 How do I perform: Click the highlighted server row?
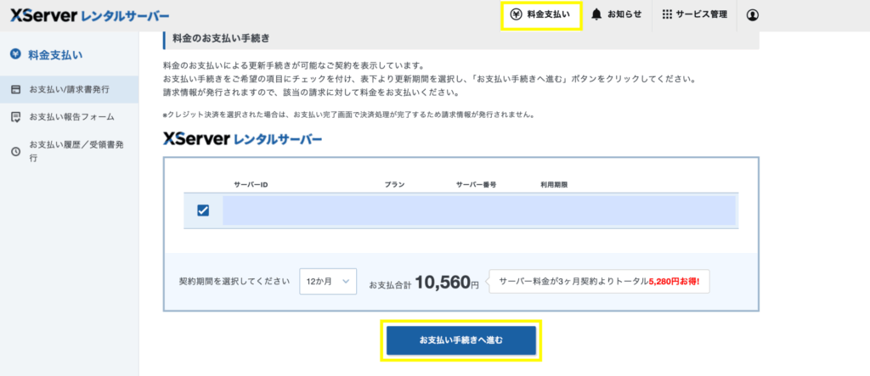(478, 210)
